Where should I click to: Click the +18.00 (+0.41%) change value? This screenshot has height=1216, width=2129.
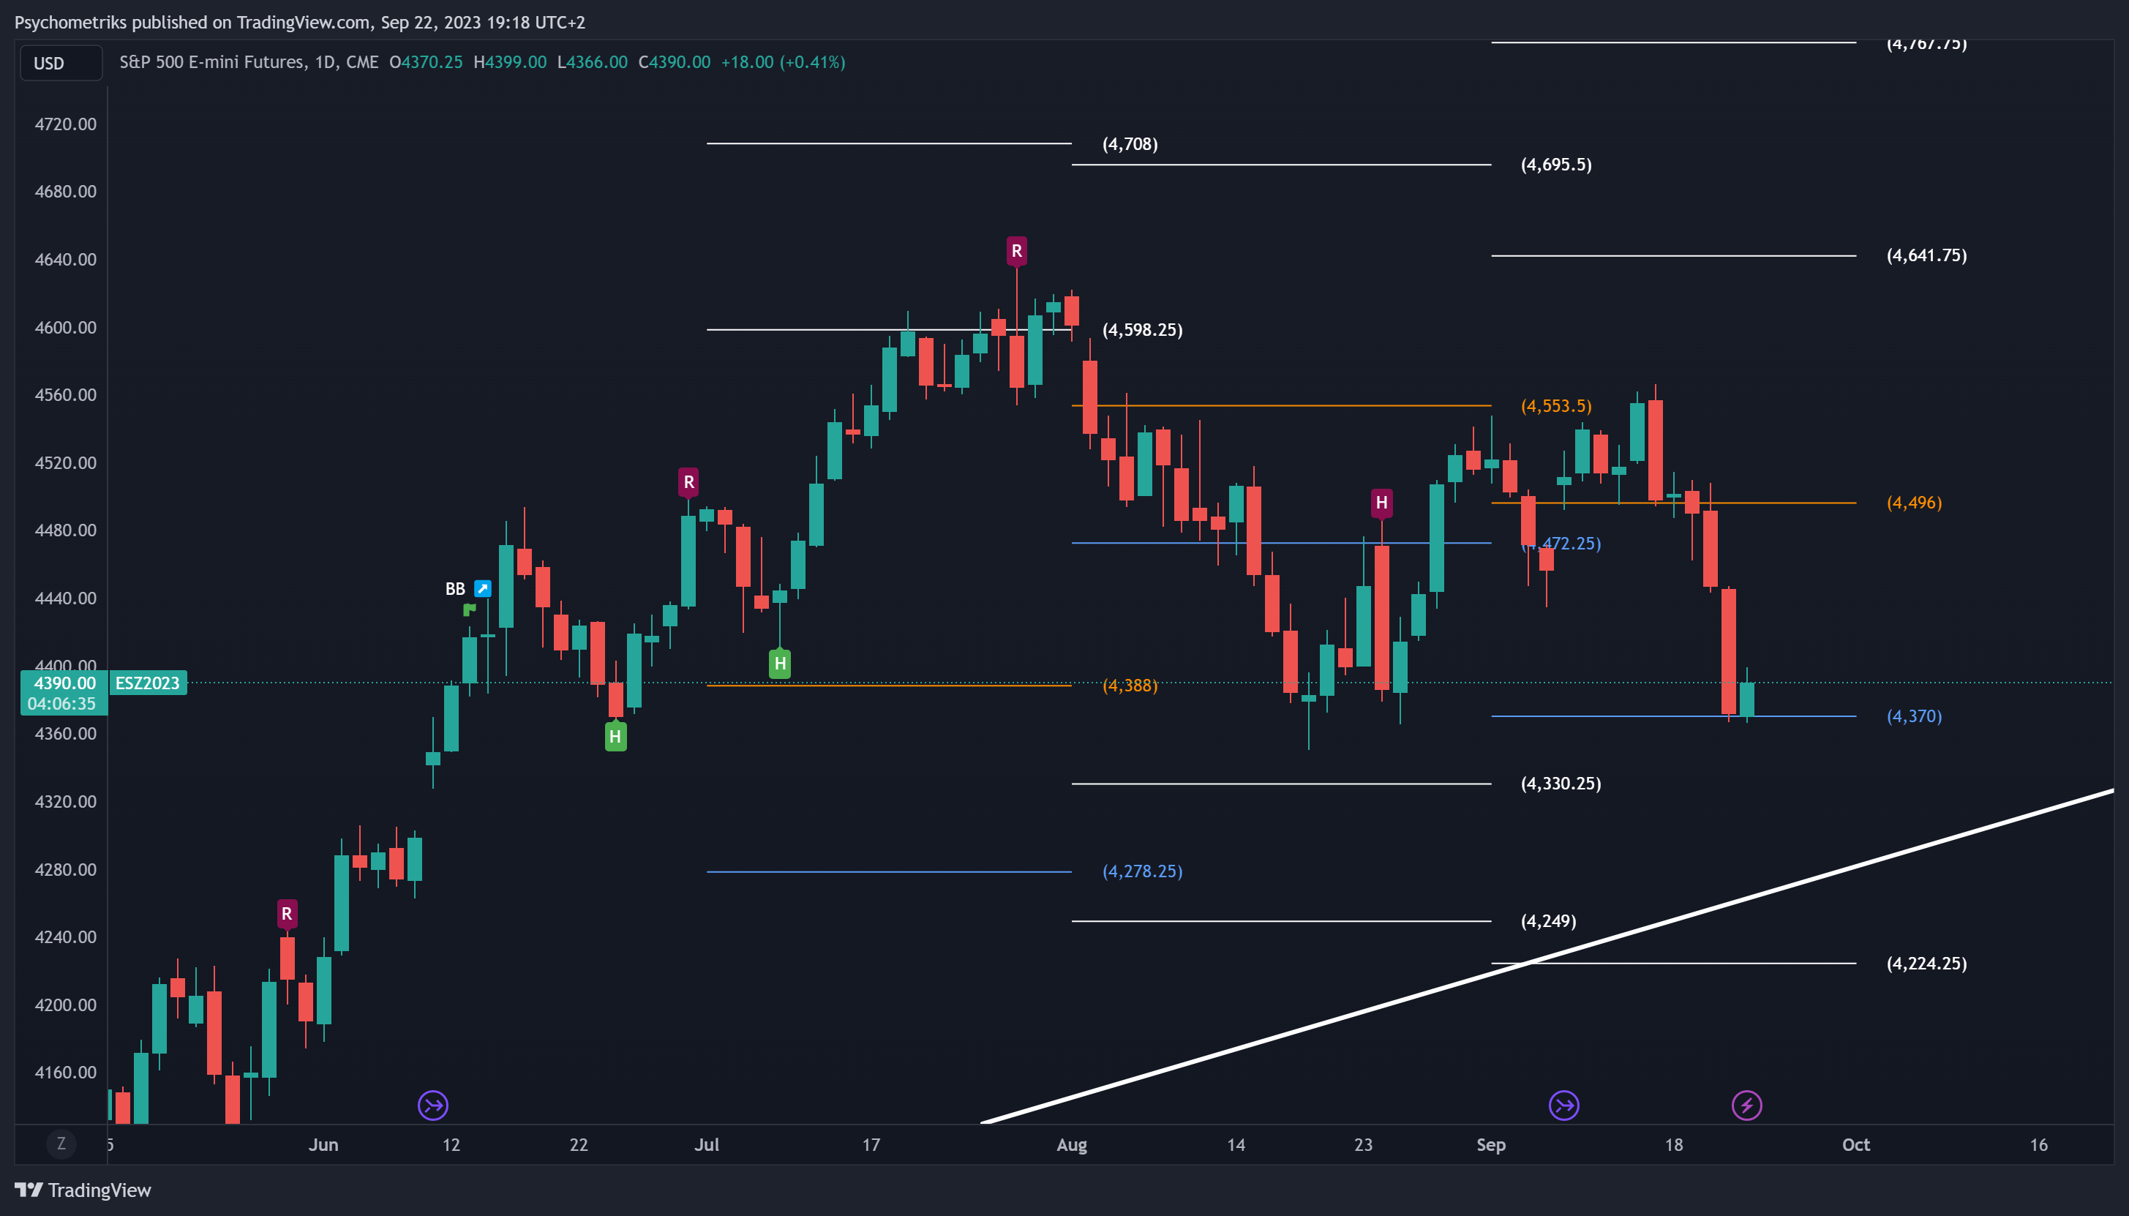coord(783,61)
